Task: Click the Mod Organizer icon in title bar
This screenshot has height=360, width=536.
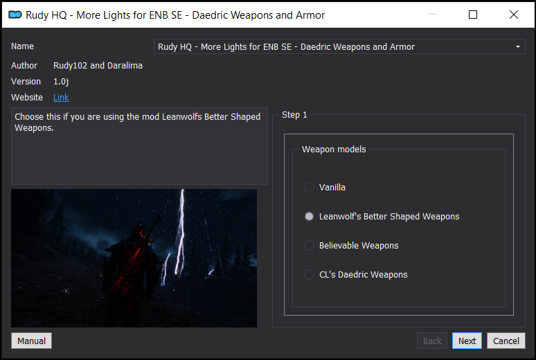Action: click(15, 15)
